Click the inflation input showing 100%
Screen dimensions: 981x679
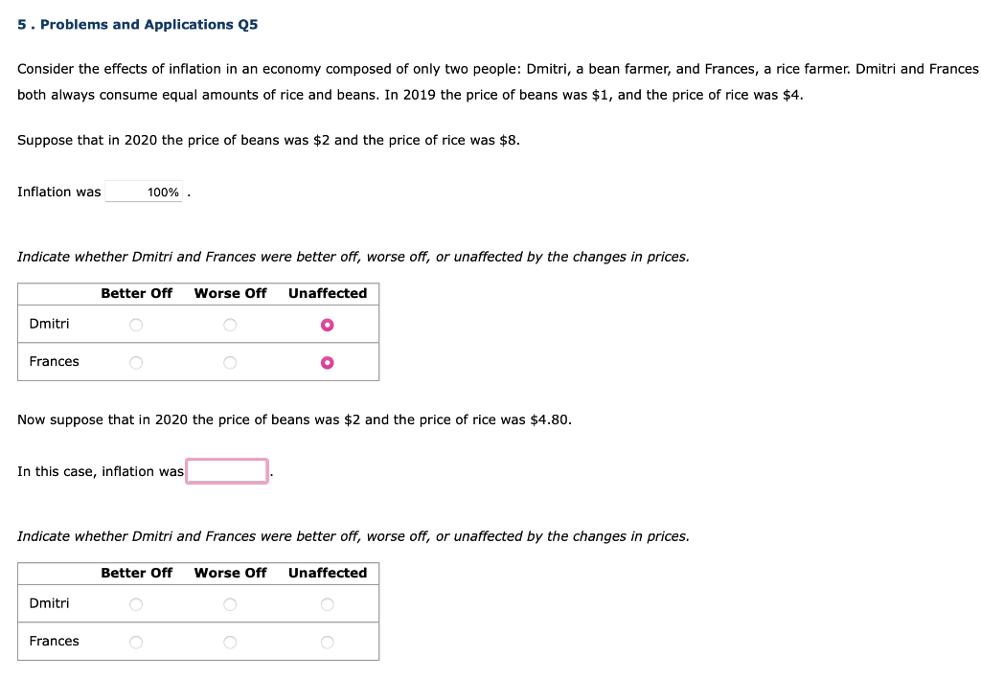tap(145, 192)
